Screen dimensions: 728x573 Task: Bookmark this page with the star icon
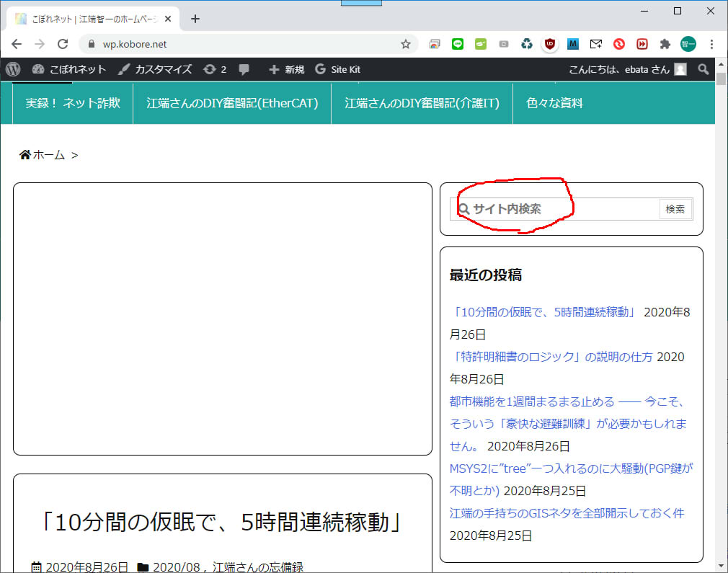click(x=406, y=44)
